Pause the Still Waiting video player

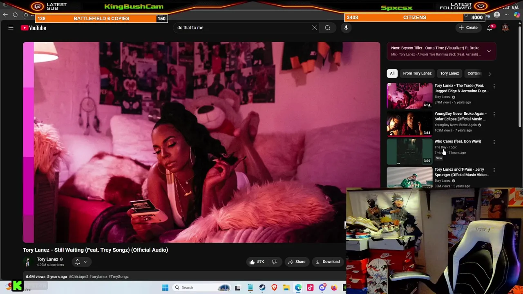click(x=201, y=142)
